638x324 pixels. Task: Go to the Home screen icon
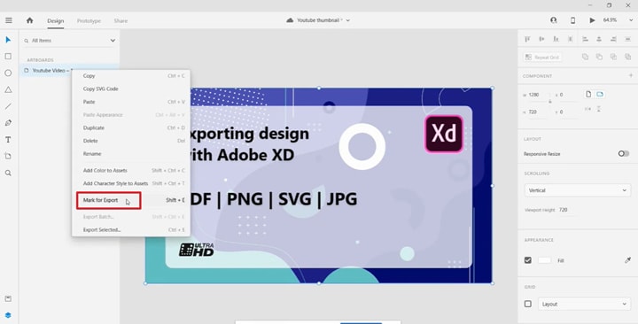tap(30, 20)
